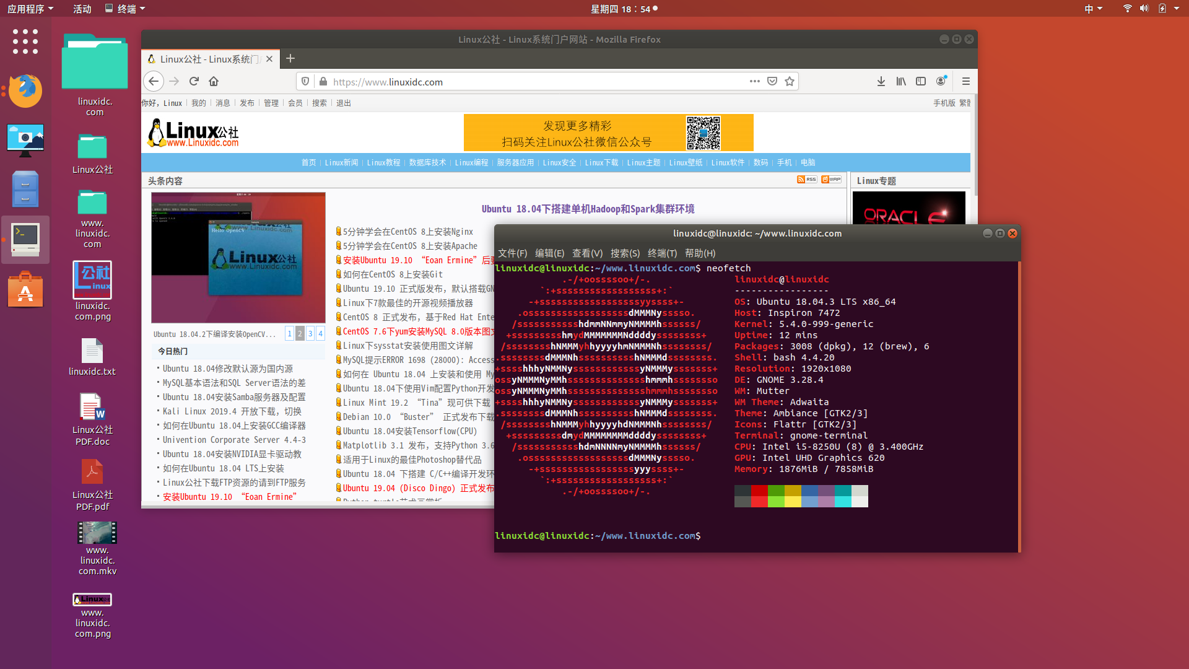Open the 中 input method indicator dropdown
This screenshot has height=669, width=1189.
coord(1094,8)
